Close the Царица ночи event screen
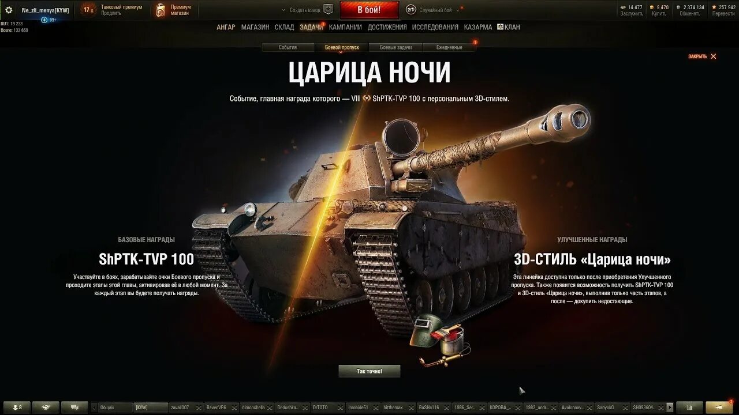Viewport: 739px width, 415px height. (x=702, y=56)
